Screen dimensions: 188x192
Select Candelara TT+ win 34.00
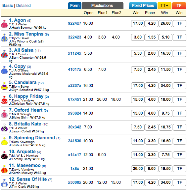tap(165, 86)
